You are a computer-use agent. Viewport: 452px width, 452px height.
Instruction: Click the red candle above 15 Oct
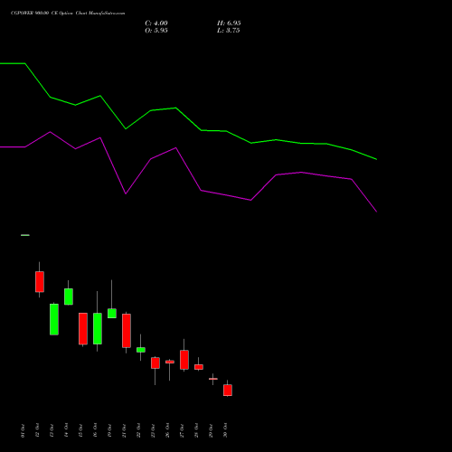[83, 328]
